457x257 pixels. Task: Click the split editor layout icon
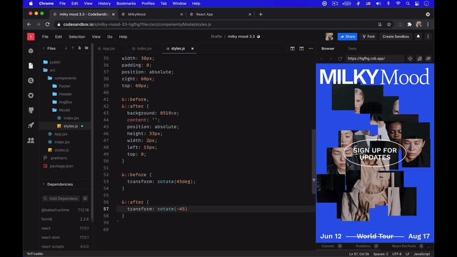[x=293, y=49]
